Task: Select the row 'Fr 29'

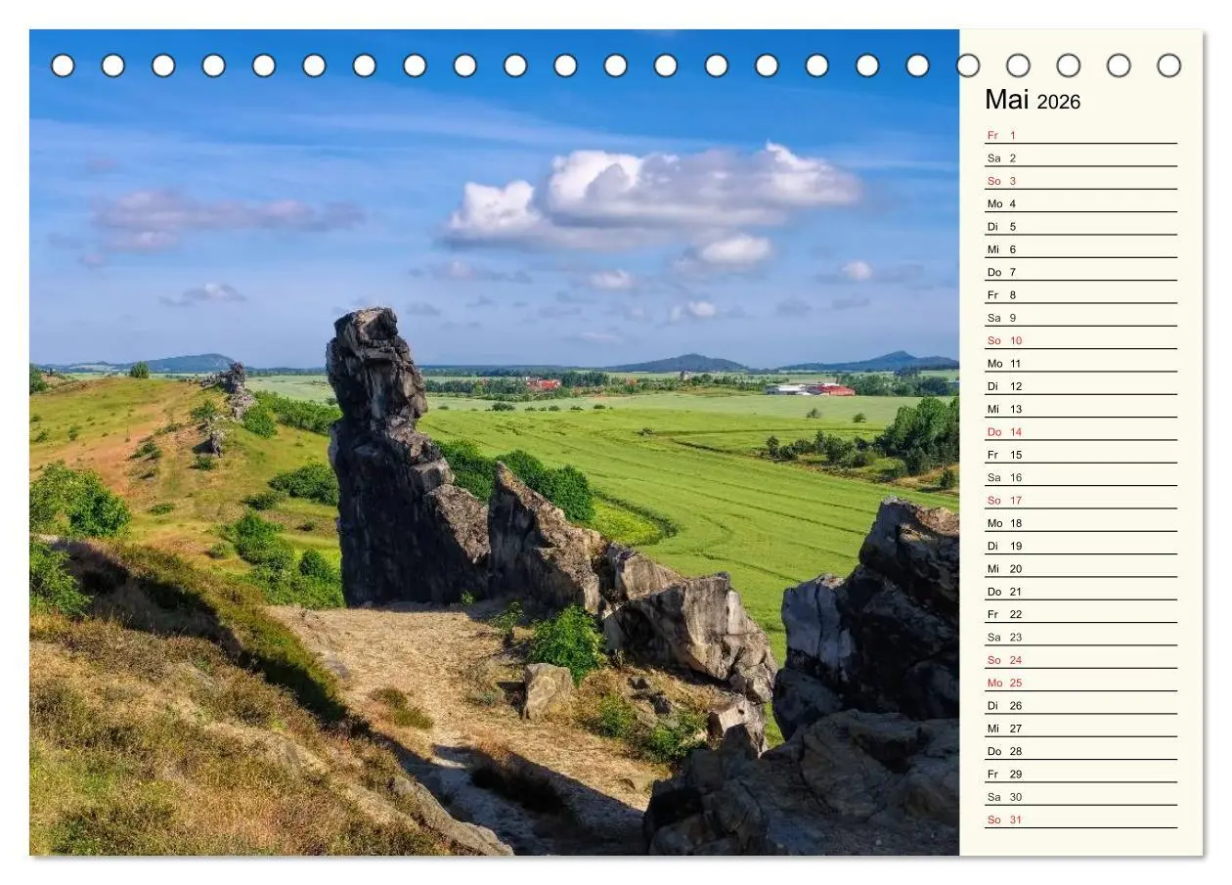Action: 1081,774
